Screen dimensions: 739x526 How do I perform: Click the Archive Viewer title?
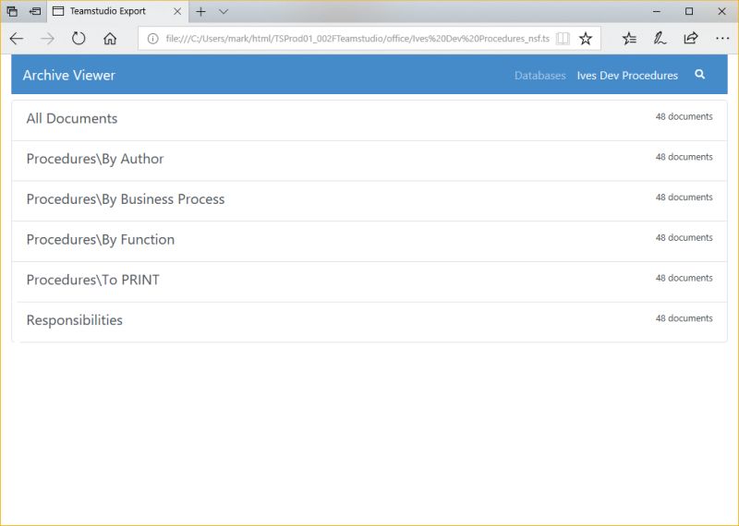click(x=68, y=76)
